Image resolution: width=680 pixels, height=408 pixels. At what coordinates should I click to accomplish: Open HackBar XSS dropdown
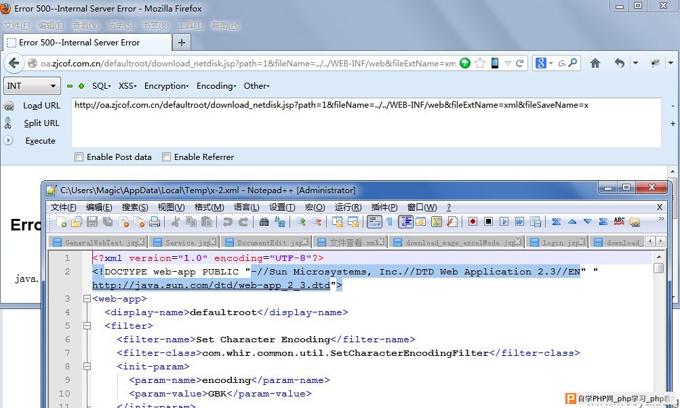[127, 86]
